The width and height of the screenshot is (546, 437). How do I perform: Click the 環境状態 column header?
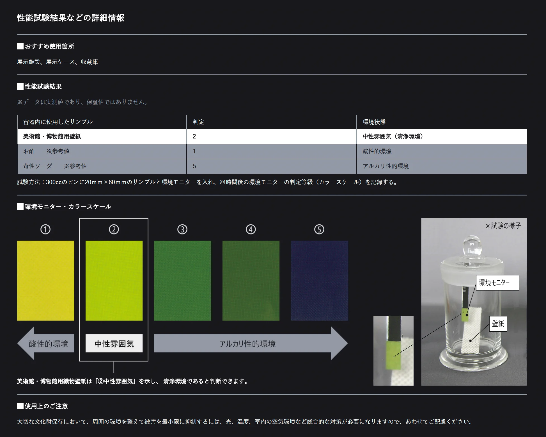tap(442, 122)
